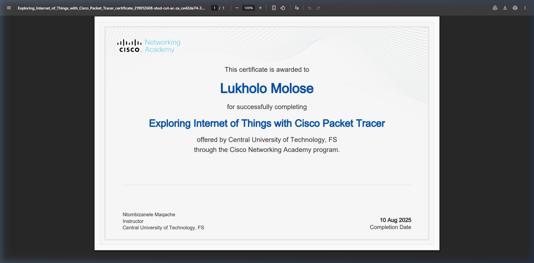Click 'through the Cisco Networking Academy program.'
The height and width of the screenshot is (263, 534).
[267, 150]
